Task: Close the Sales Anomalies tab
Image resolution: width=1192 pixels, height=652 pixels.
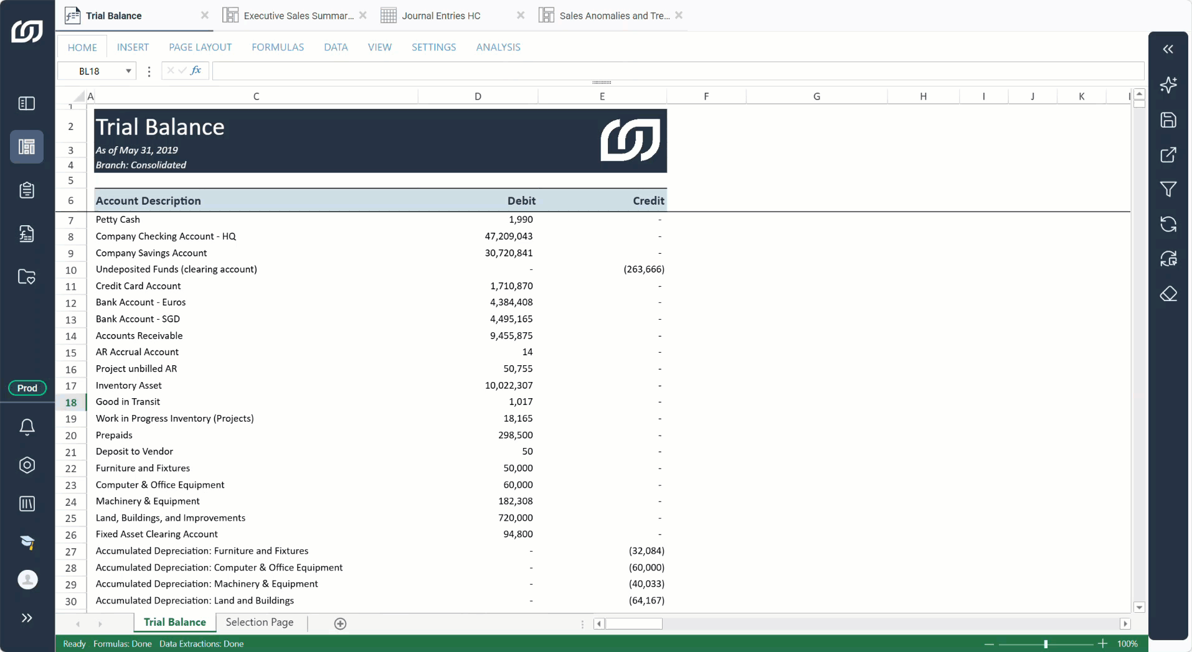Action: click(x=679, y=16)
